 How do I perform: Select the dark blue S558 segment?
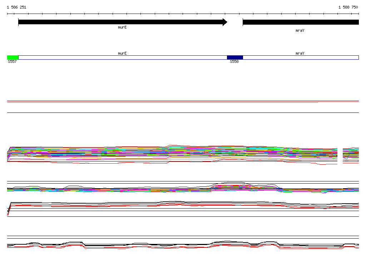pos(235,57)
